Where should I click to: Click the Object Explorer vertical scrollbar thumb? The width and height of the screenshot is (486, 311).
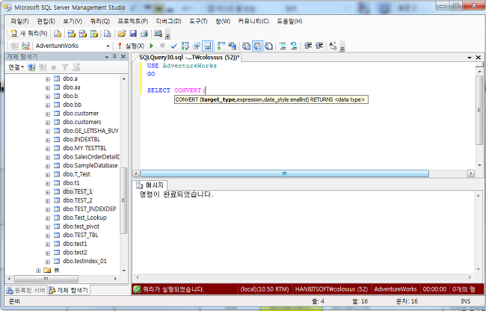[x=123, y=200]
